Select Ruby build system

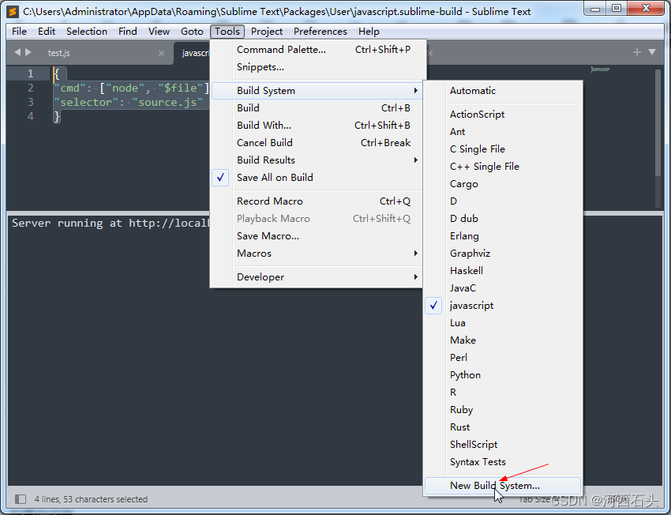click(x=504, y=410)
